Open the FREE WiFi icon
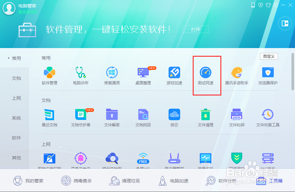The width and height of the screenshot is (295, 192). pyautogui.click(x=143, y=158)
